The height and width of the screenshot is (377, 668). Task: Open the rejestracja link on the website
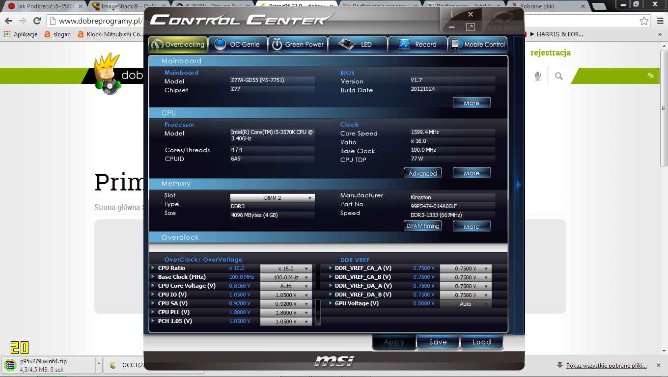tap(551, 53)
